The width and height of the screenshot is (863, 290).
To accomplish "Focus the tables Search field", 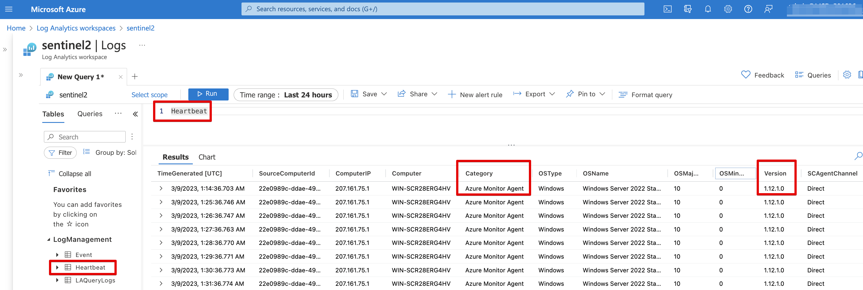I will click(85, 137).
